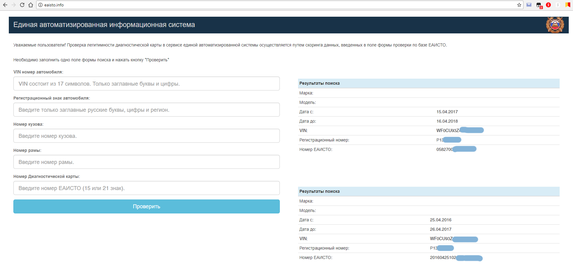
Task: Select date 16.04.2018 in first results
Action: (447, 121)
